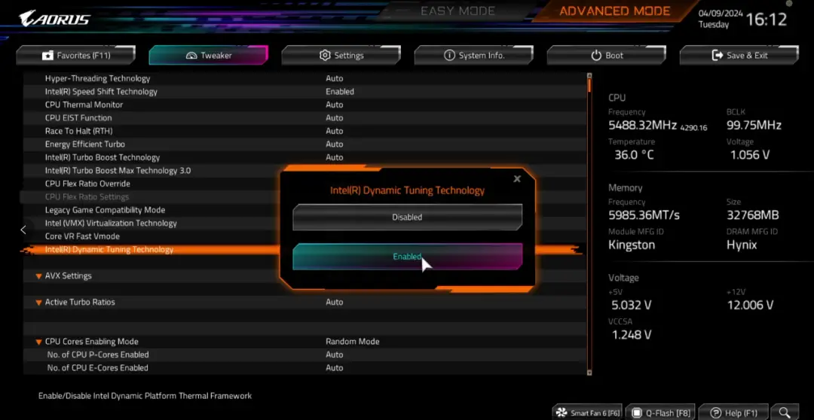Click the VCCSA 1.248 V reading
The width and height of the screenshot is (814, 420).
click(x=632, y=335)
